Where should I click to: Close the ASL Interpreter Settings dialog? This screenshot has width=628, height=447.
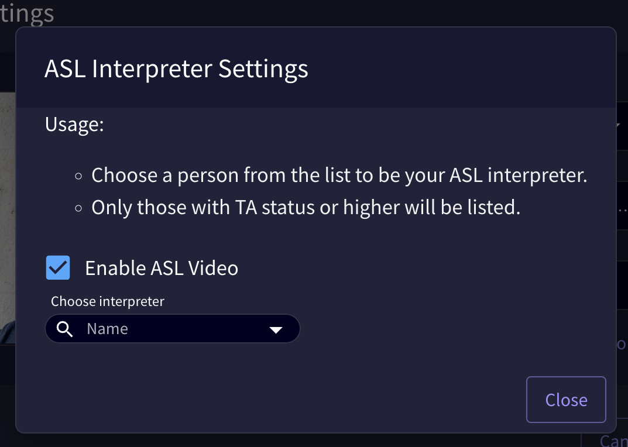566,400
